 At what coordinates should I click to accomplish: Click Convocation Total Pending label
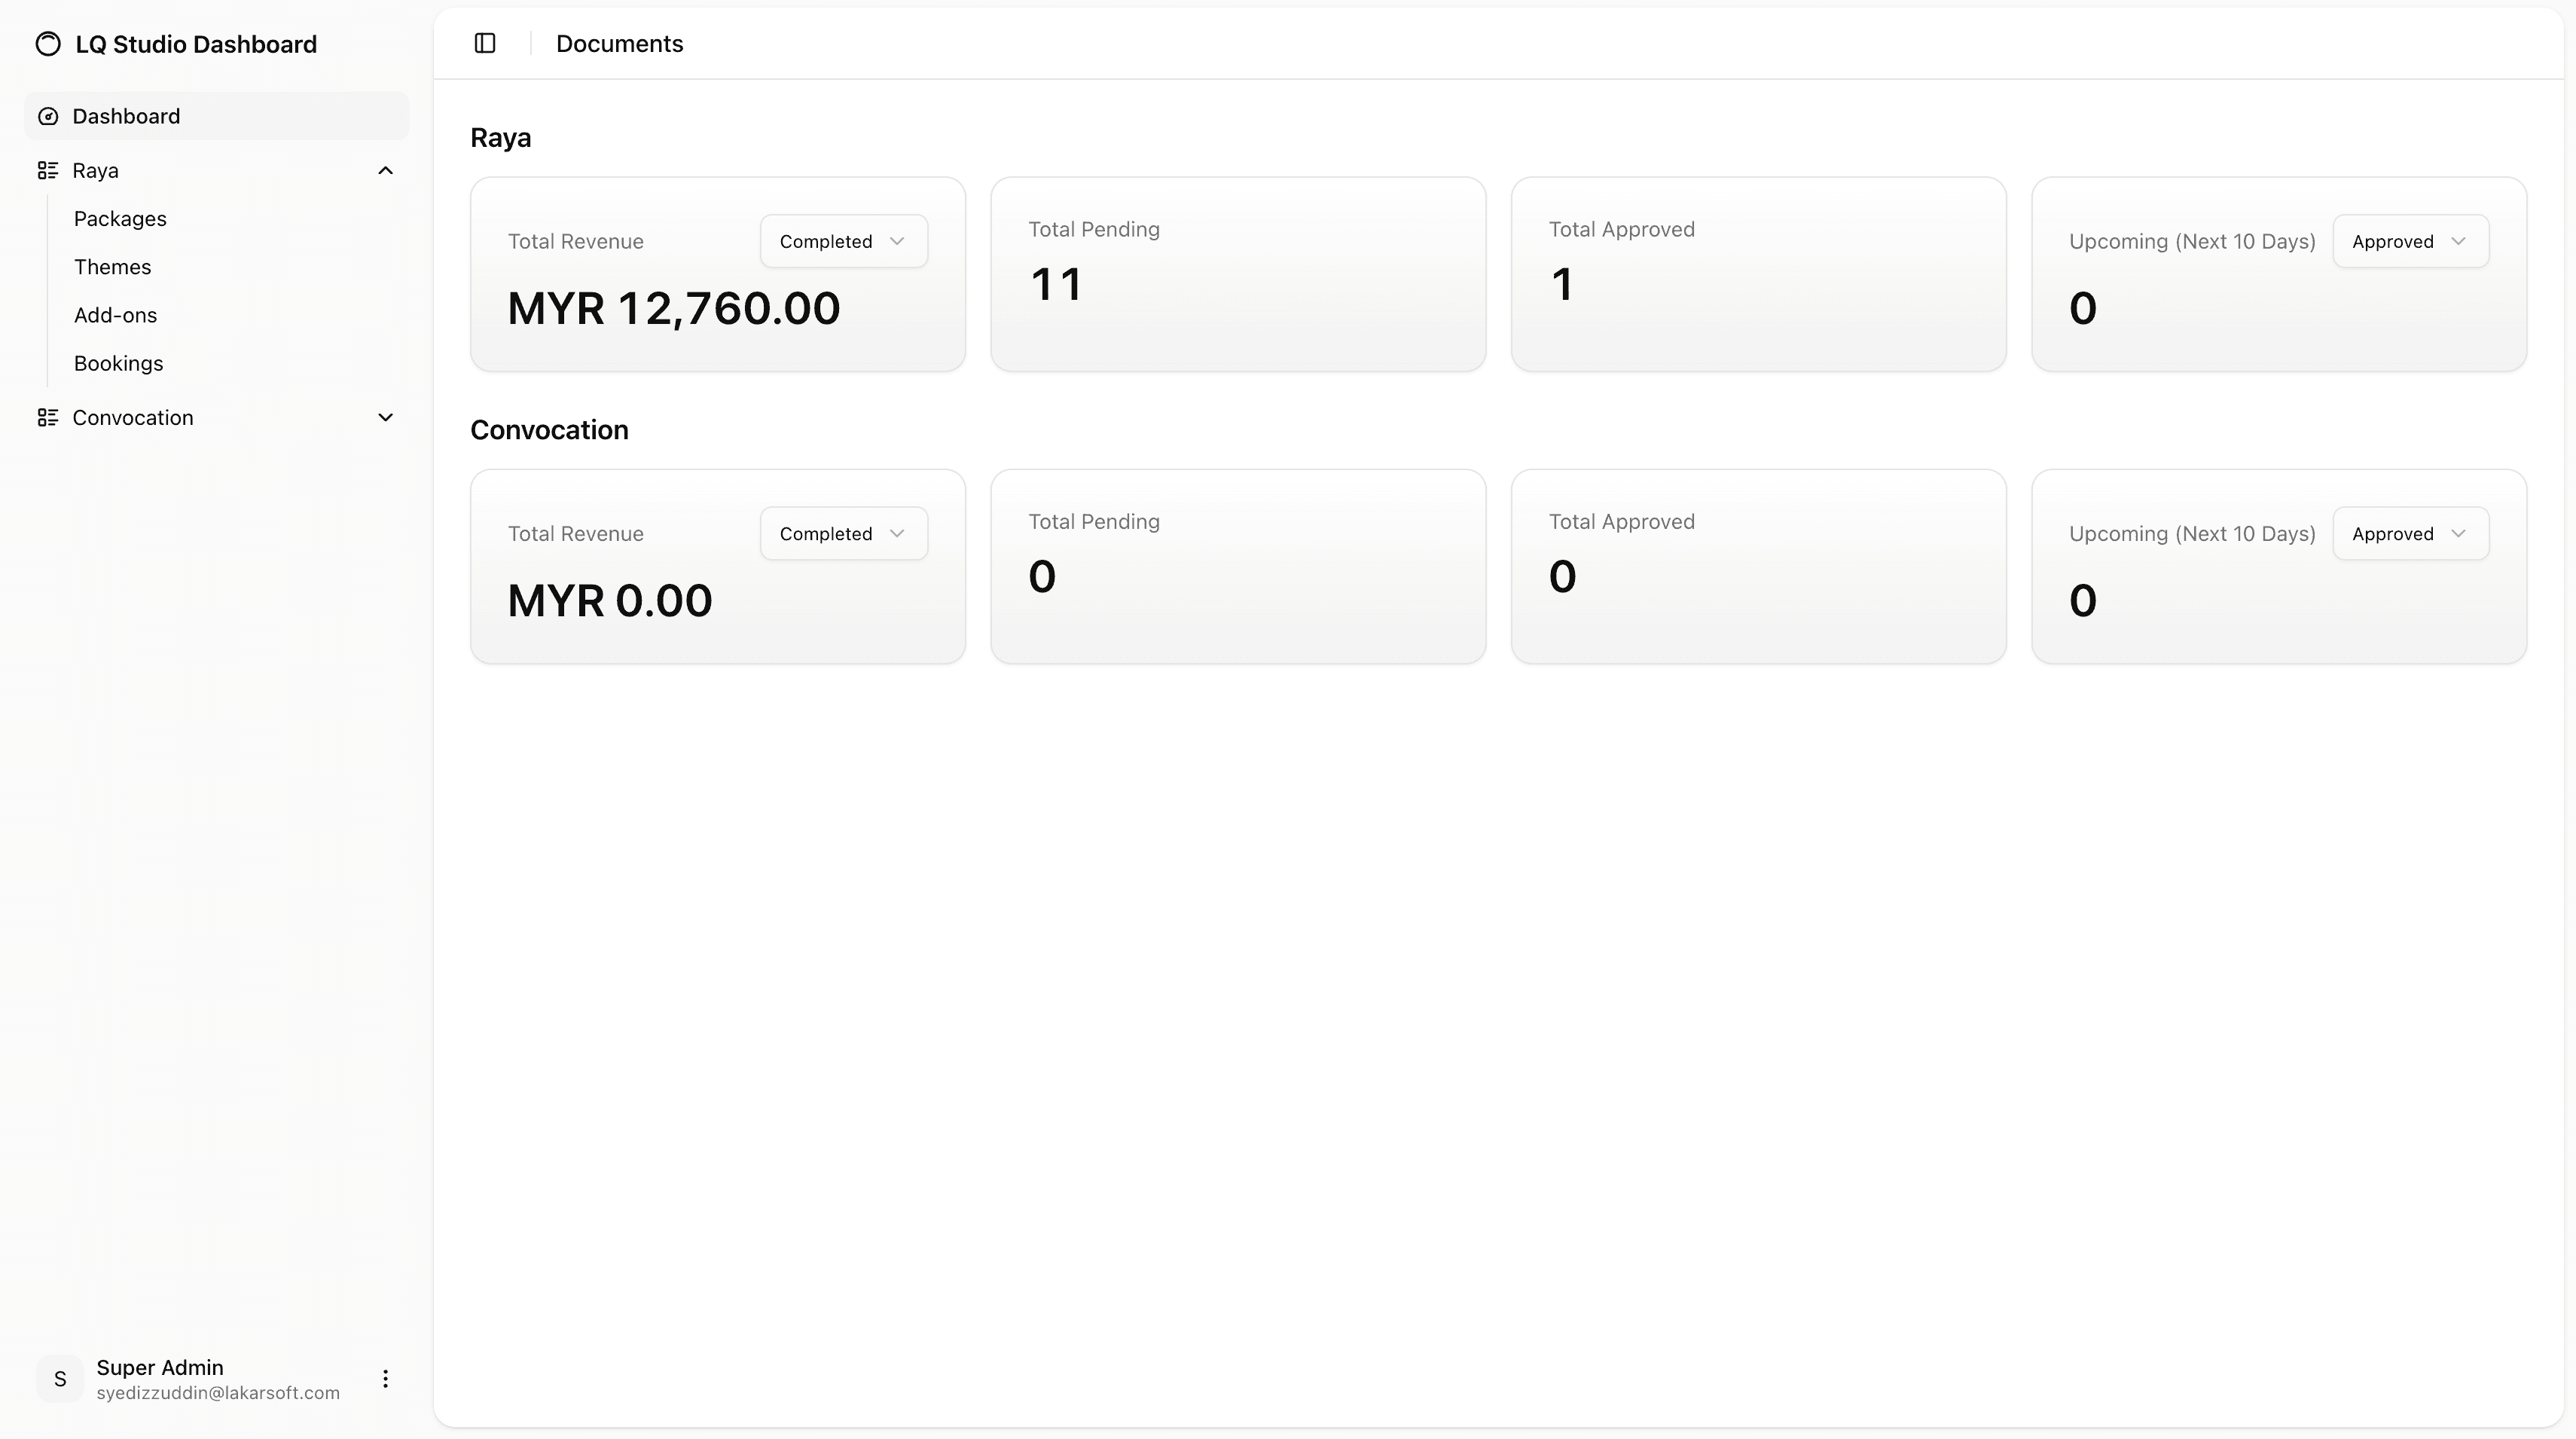click(x=1094, y=521)
